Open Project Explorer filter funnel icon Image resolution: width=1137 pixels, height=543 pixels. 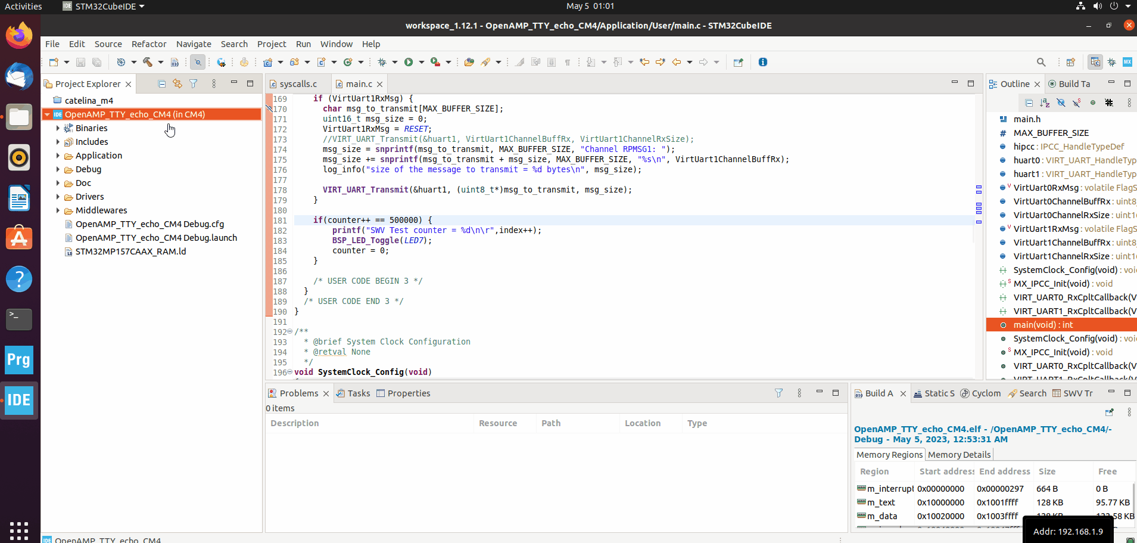click(x=194, y=84)
